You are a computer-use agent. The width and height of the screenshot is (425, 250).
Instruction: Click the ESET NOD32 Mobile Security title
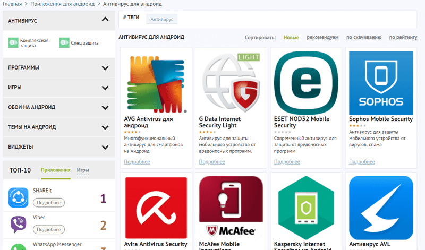click(x=302, y=122)
